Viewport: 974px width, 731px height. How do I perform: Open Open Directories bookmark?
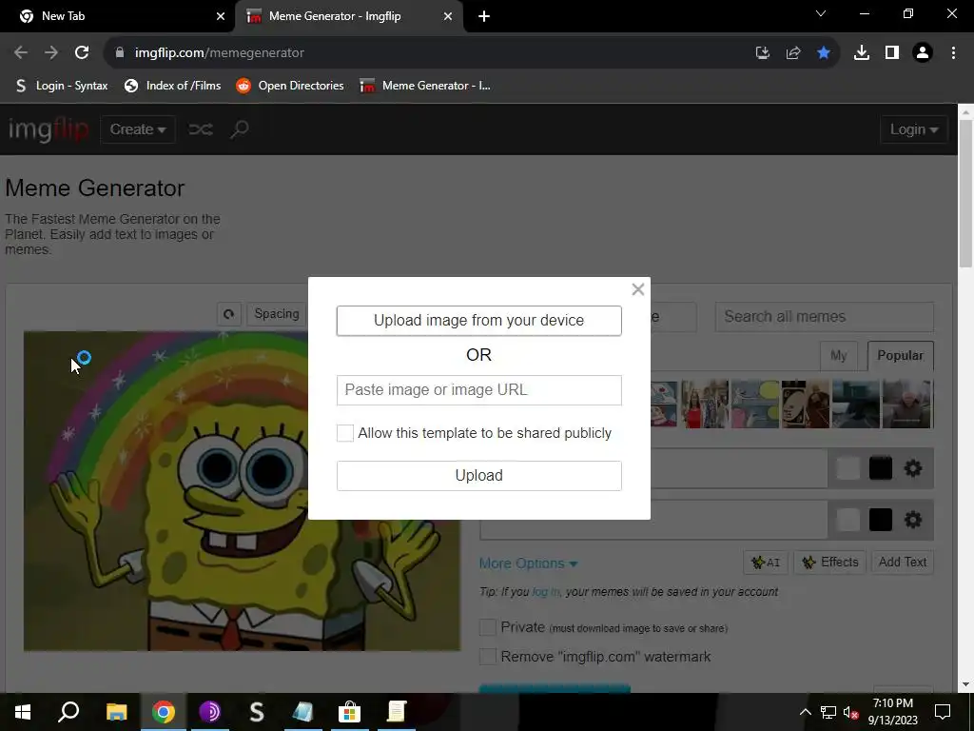click(x=290, y=86)
